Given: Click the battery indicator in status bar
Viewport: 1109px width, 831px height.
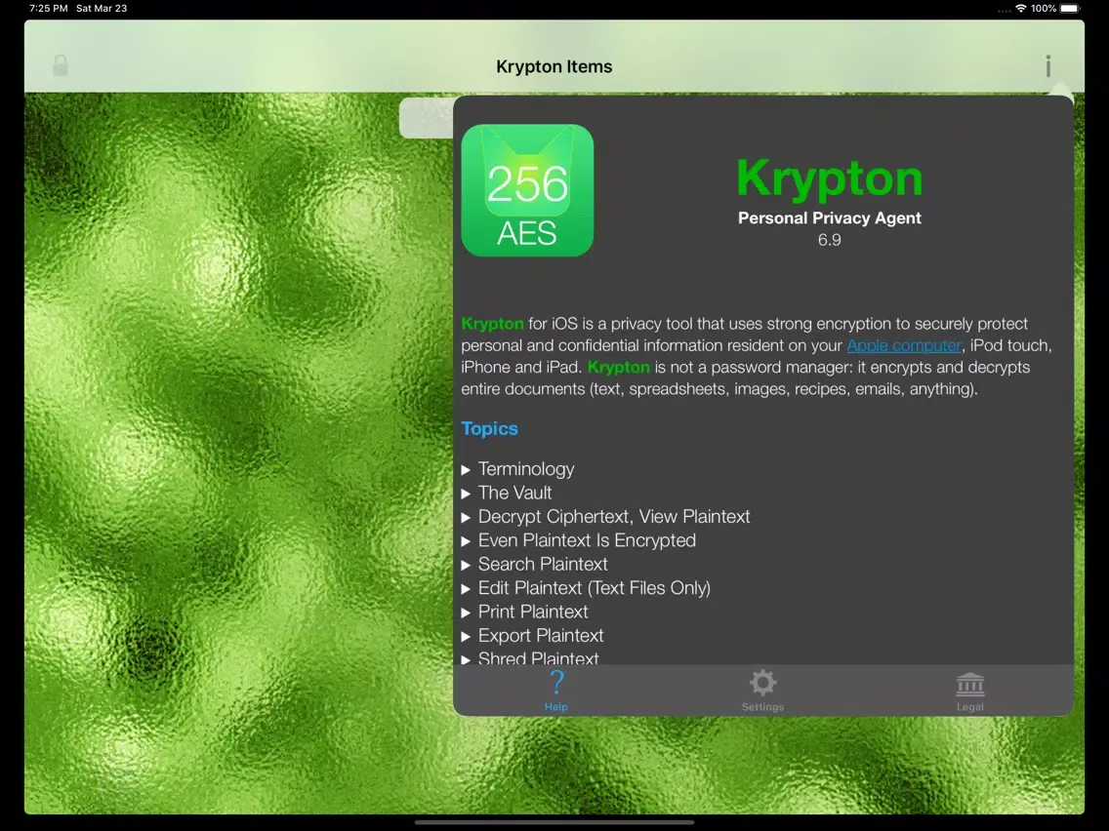Looking at the screenshot, I should click(x=1070, y=9).
